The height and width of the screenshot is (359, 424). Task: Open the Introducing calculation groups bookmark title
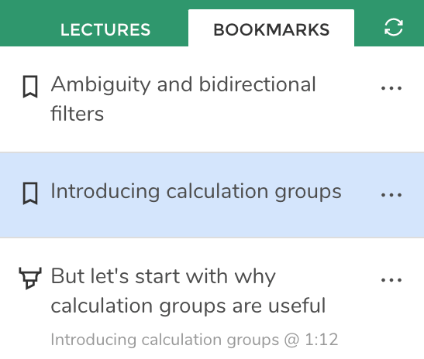196,192
